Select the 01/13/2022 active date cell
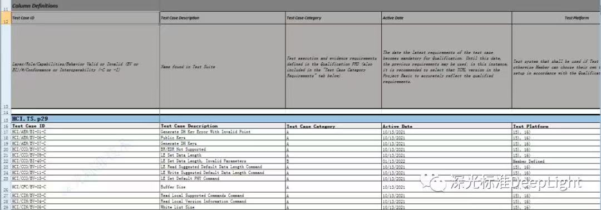This screenshot has height=210, width=601. (447, 162)
